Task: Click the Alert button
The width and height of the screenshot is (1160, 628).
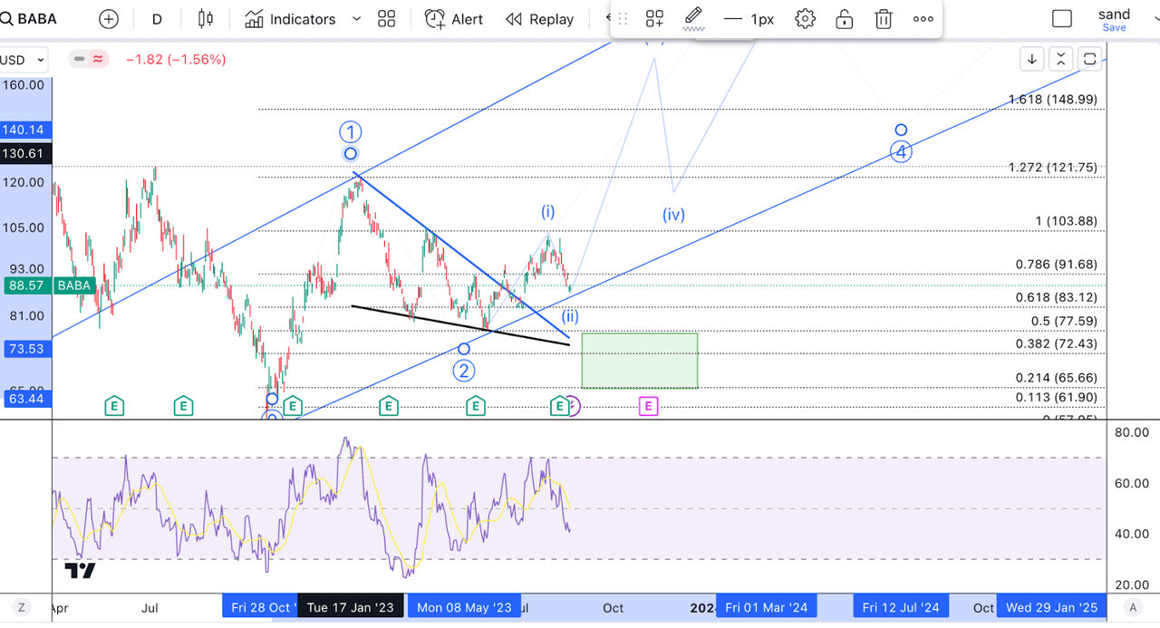Action: point(454,19)
